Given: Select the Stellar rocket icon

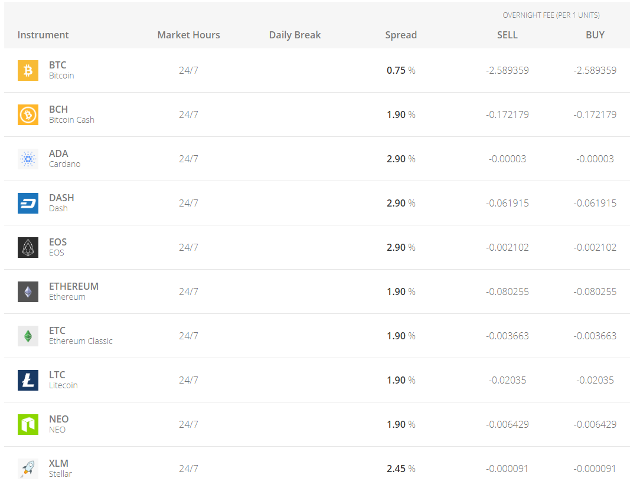Looking at the screenshot, I should [28, 469].
